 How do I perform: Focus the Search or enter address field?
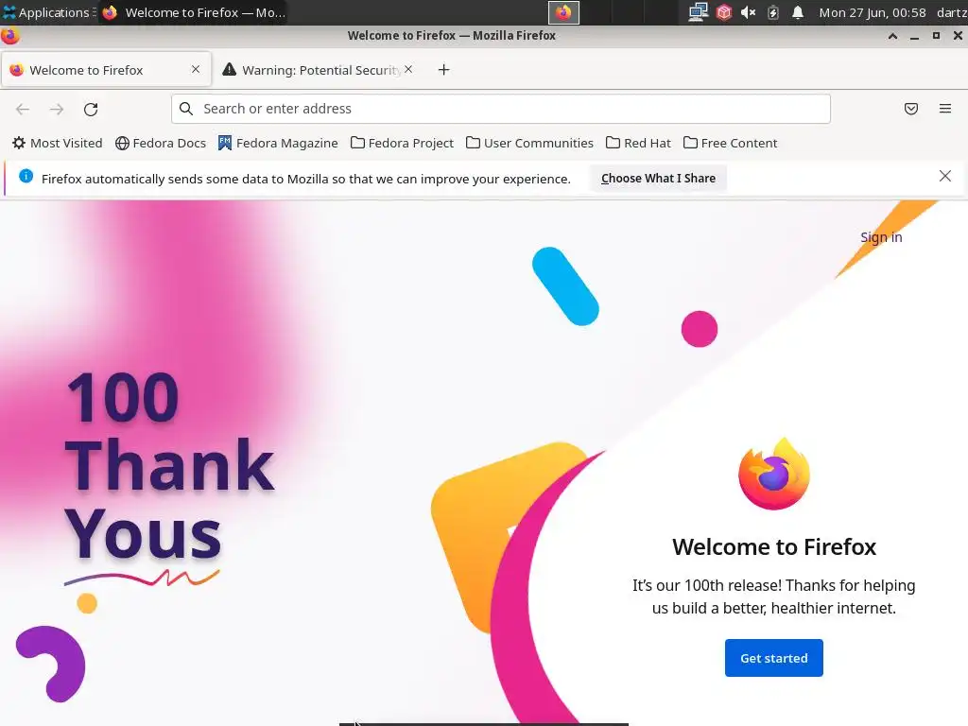(501, 109)
